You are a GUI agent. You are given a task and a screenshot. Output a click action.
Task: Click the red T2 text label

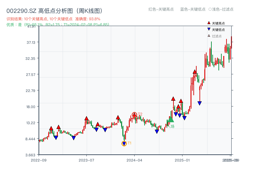pos(140,114)
